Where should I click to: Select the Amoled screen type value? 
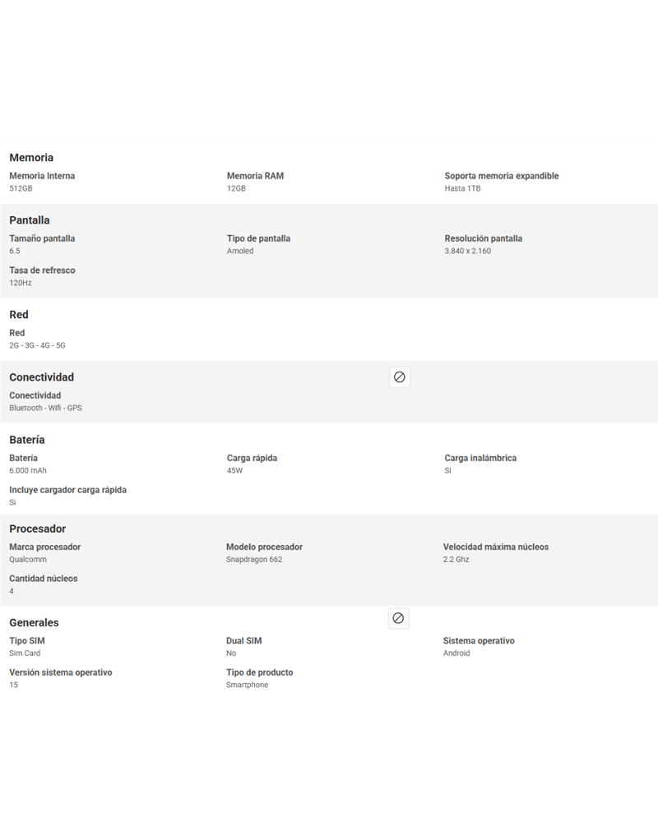coord(240,251)
